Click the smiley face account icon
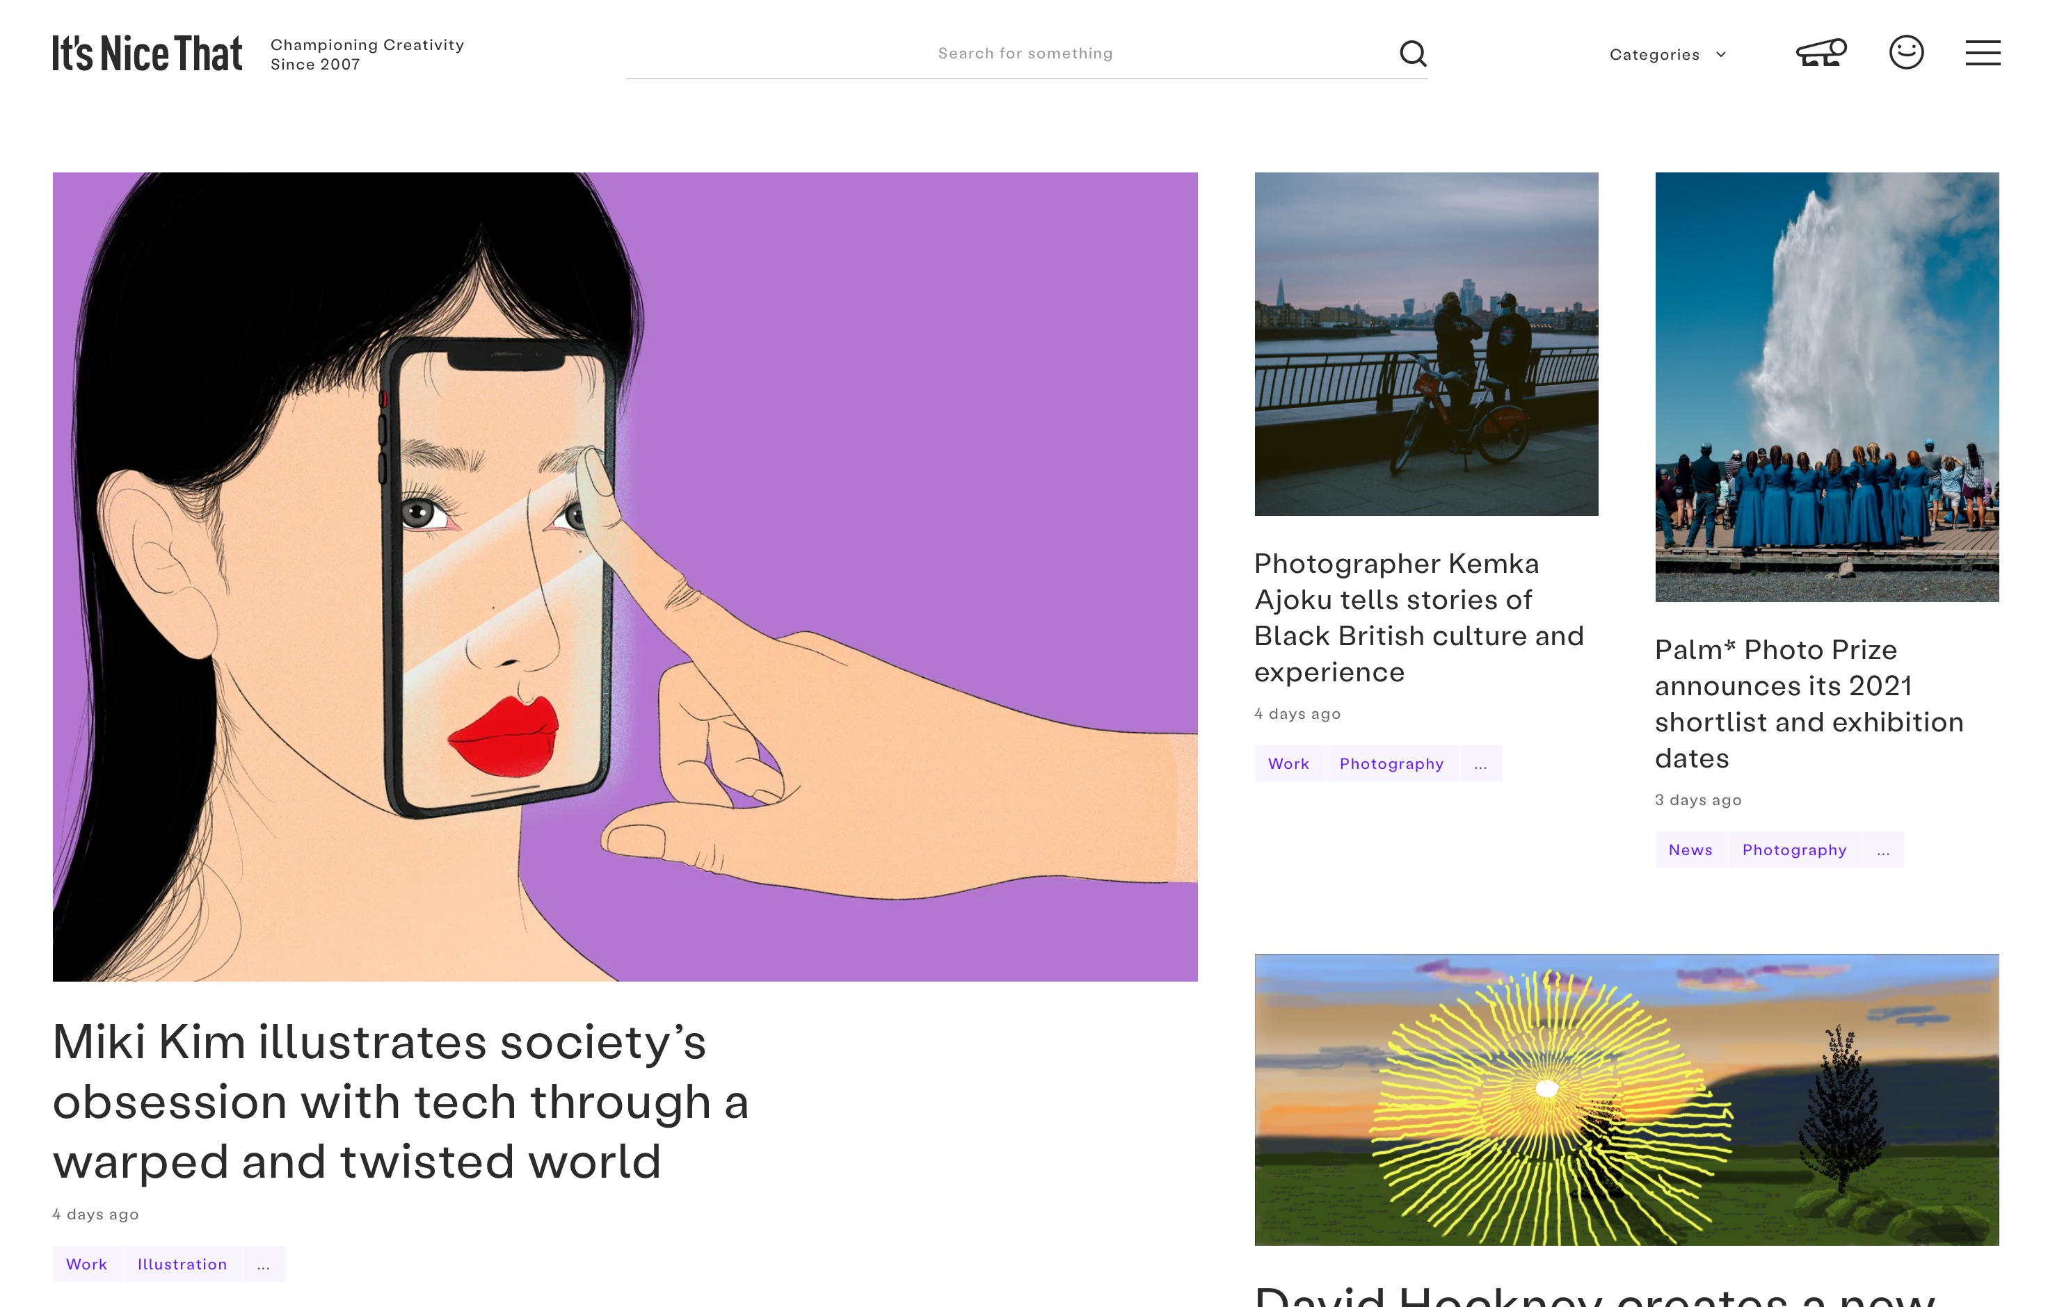This screenshot has height=1307, width=2048. point(1906,53)
